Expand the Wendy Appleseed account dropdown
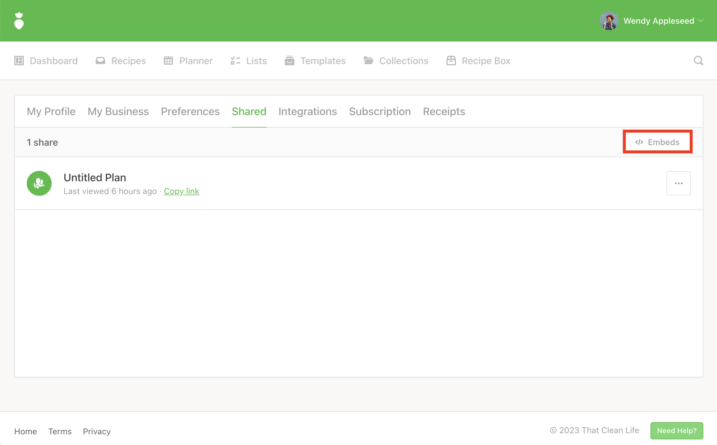 point(701,21)
